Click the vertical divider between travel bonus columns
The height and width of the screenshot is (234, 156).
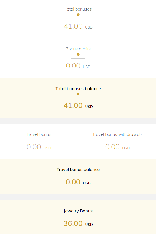point(78,141)
